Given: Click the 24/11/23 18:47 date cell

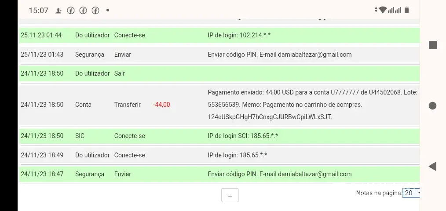Looking at the screenshot, I should [42, 174].
